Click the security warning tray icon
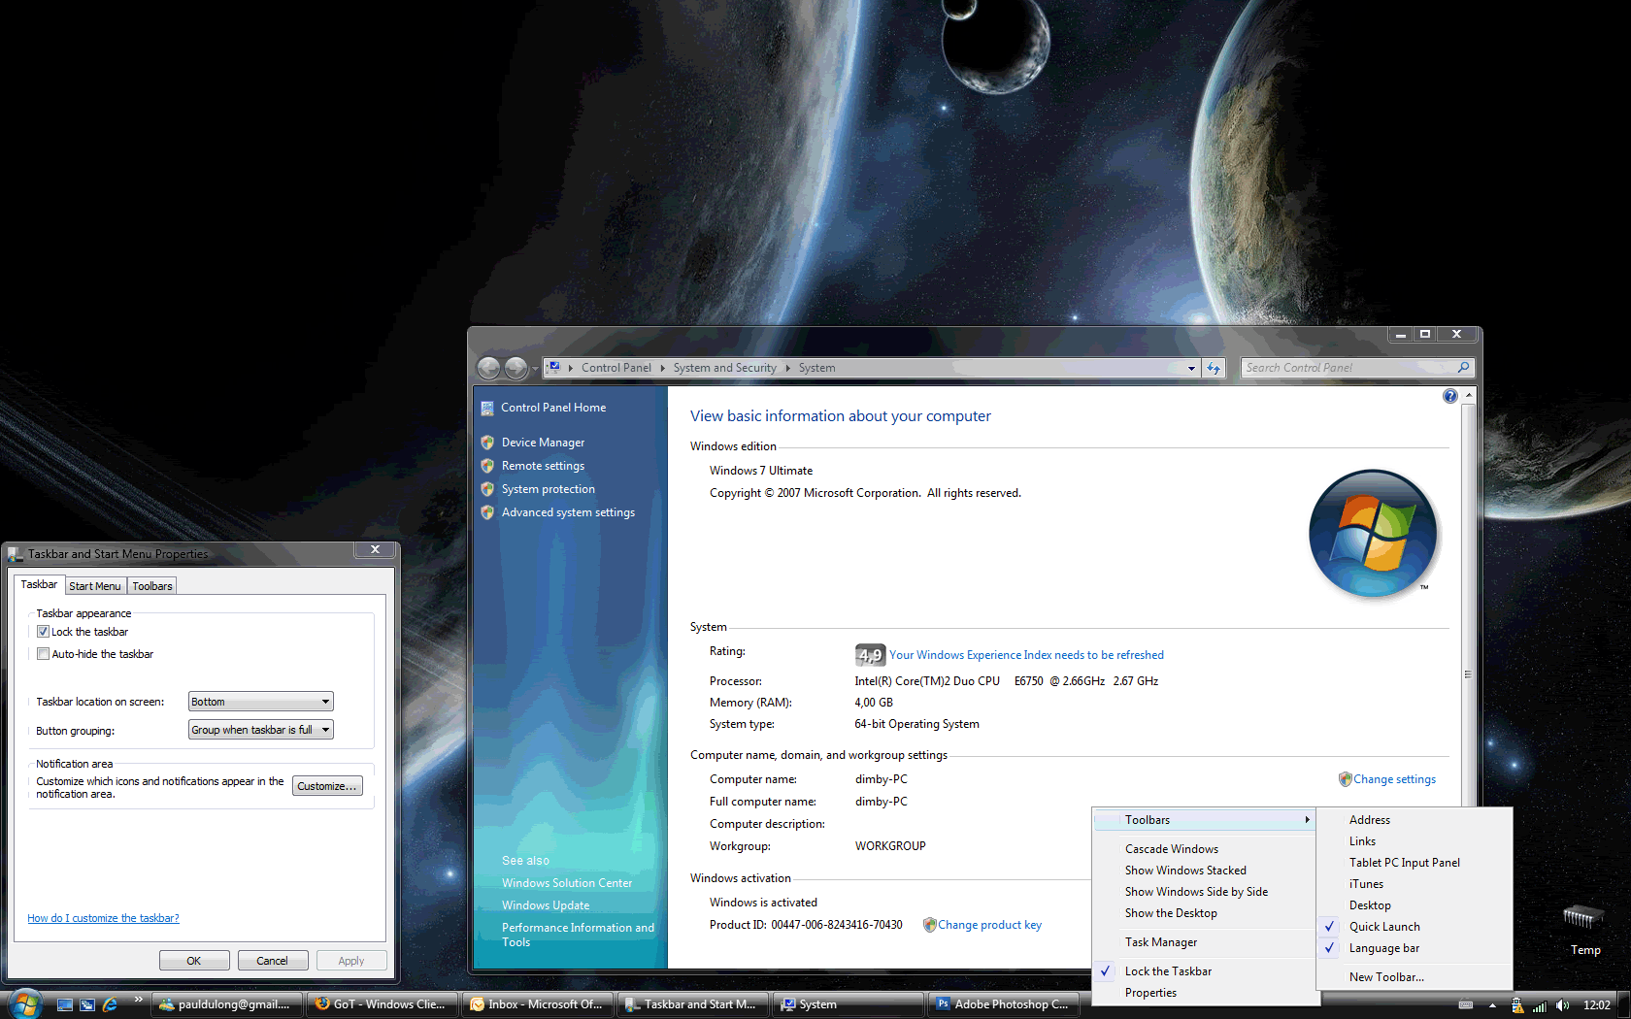The height and width of the screenshot is (1019, 1631). [x=1516, y=1005]
